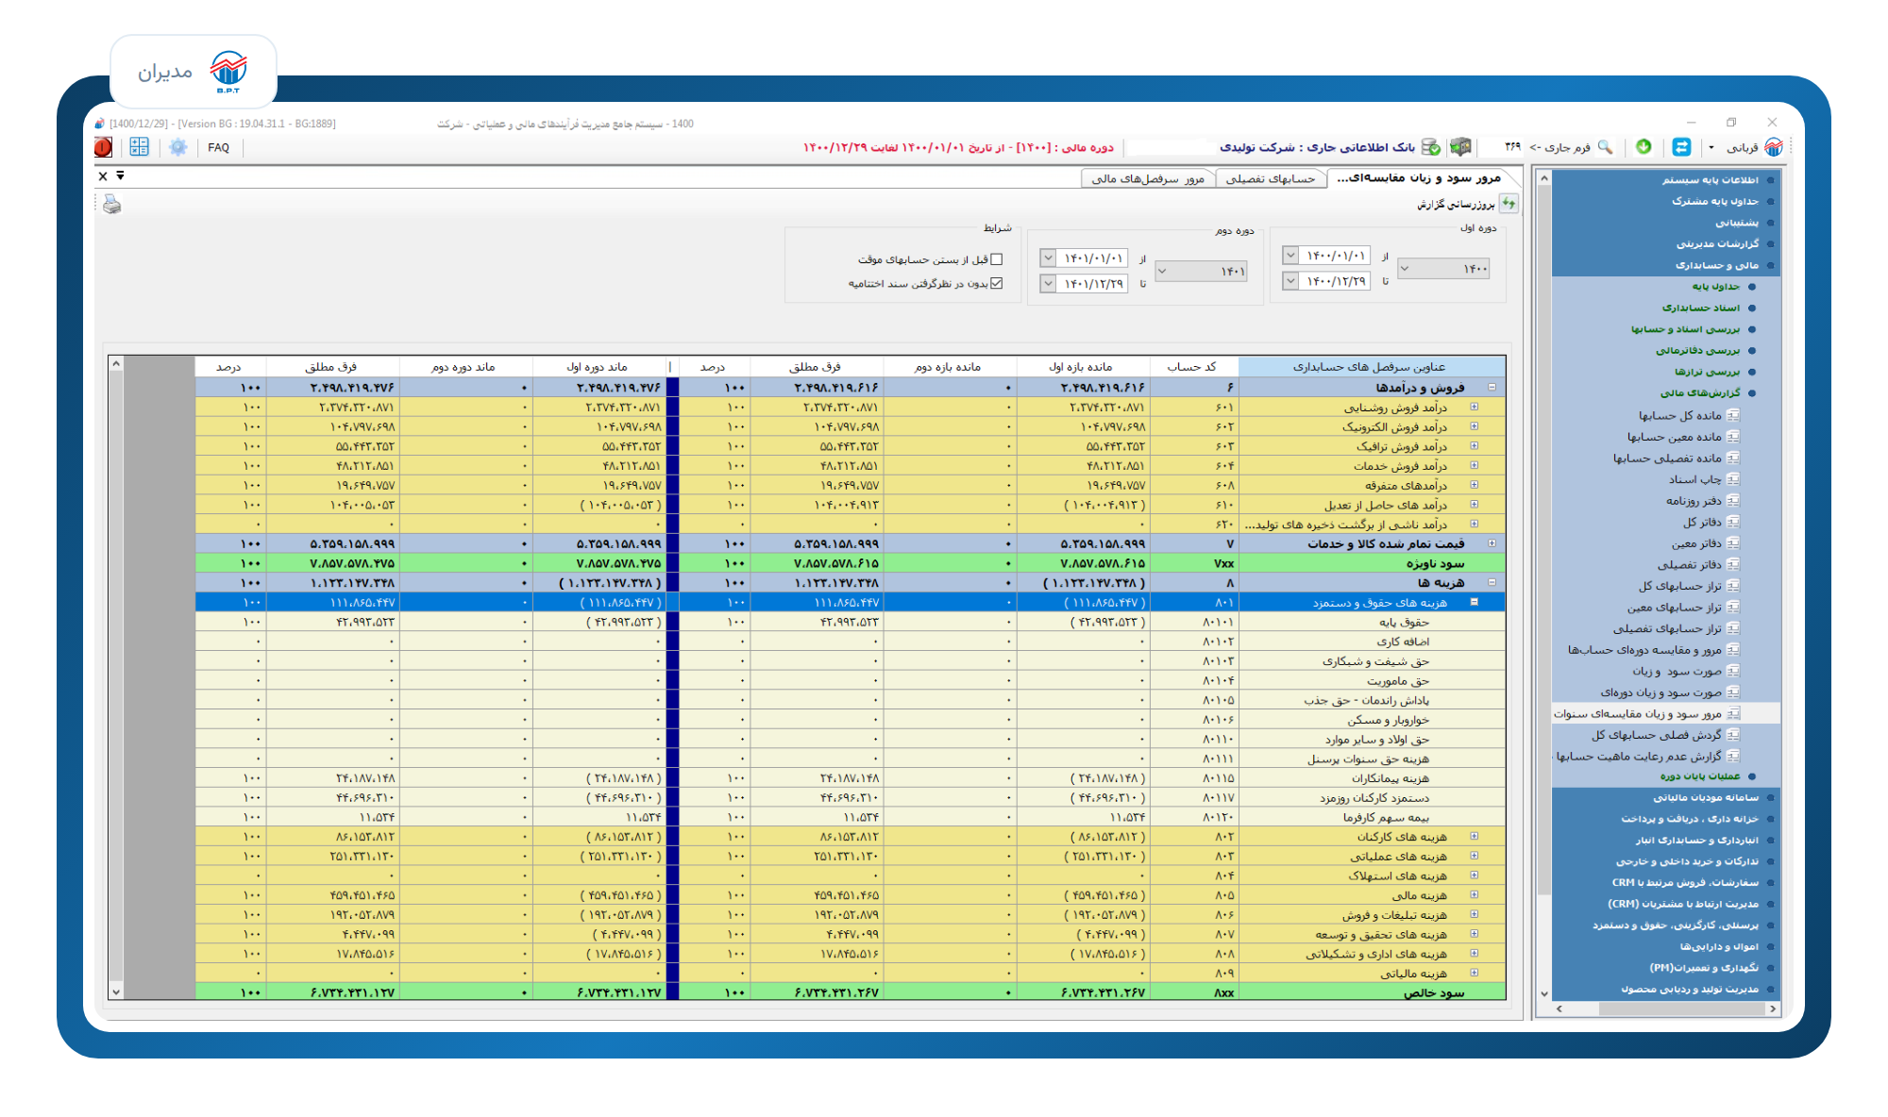Open the grid layout toolbar icon
The height and width of the screenshot is (1117, 1888).
click(x=140, y=147)
